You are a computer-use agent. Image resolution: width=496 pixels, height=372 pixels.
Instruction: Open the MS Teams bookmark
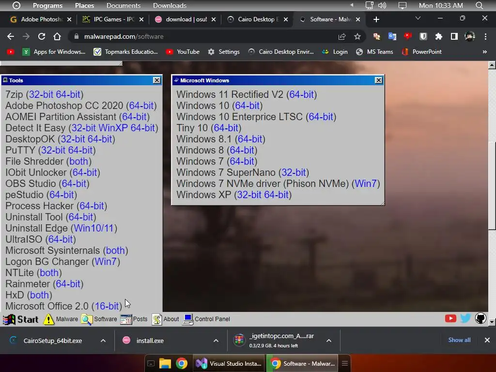point(374,51)
